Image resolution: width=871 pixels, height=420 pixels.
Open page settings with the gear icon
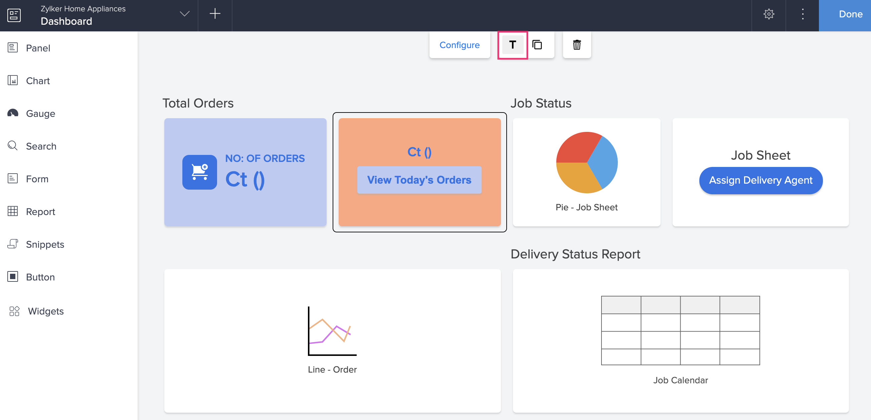coord(768,14)
